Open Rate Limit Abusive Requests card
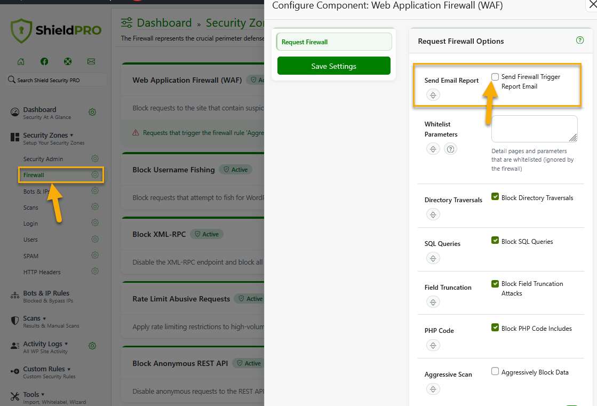Screen dimensions: 597x406 tap(181, 299)
